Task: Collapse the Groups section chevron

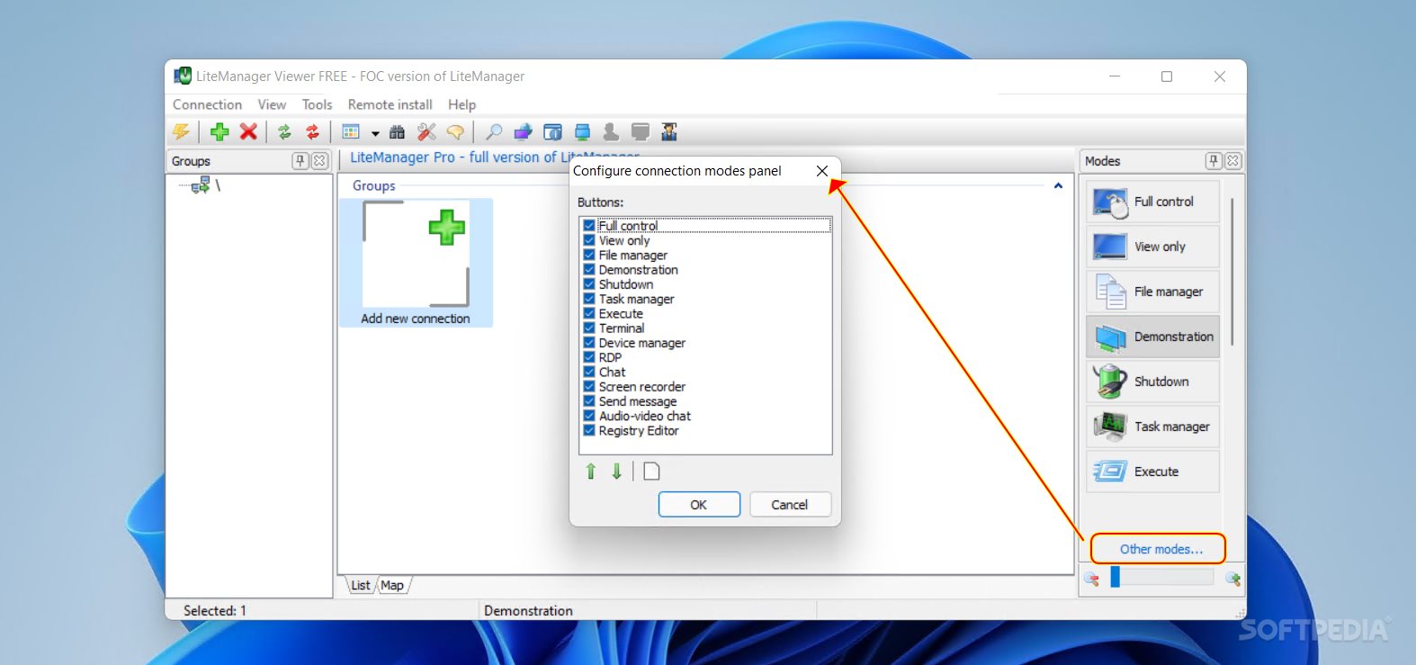Action: (x=1058, y=185)
